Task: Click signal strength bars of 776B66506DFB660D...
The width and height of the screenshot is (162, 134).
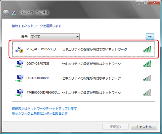Action: pyautogui.click(x=147, y=93)
